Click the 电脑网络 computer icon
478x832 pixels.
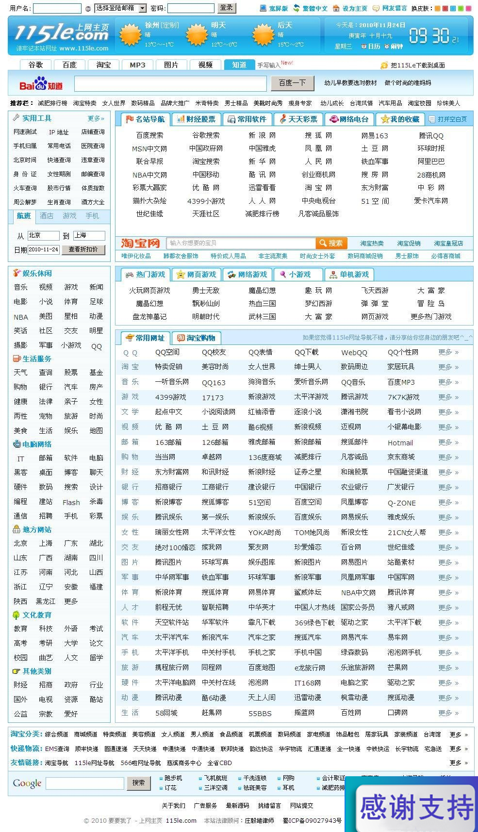tap(16, 444)
